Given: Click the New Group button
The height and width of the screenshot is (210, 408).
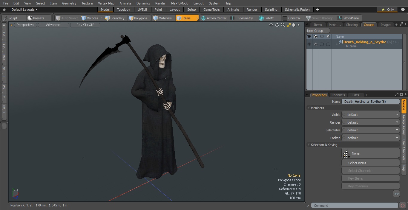Looking at the screenshot, I should point(318,31).
